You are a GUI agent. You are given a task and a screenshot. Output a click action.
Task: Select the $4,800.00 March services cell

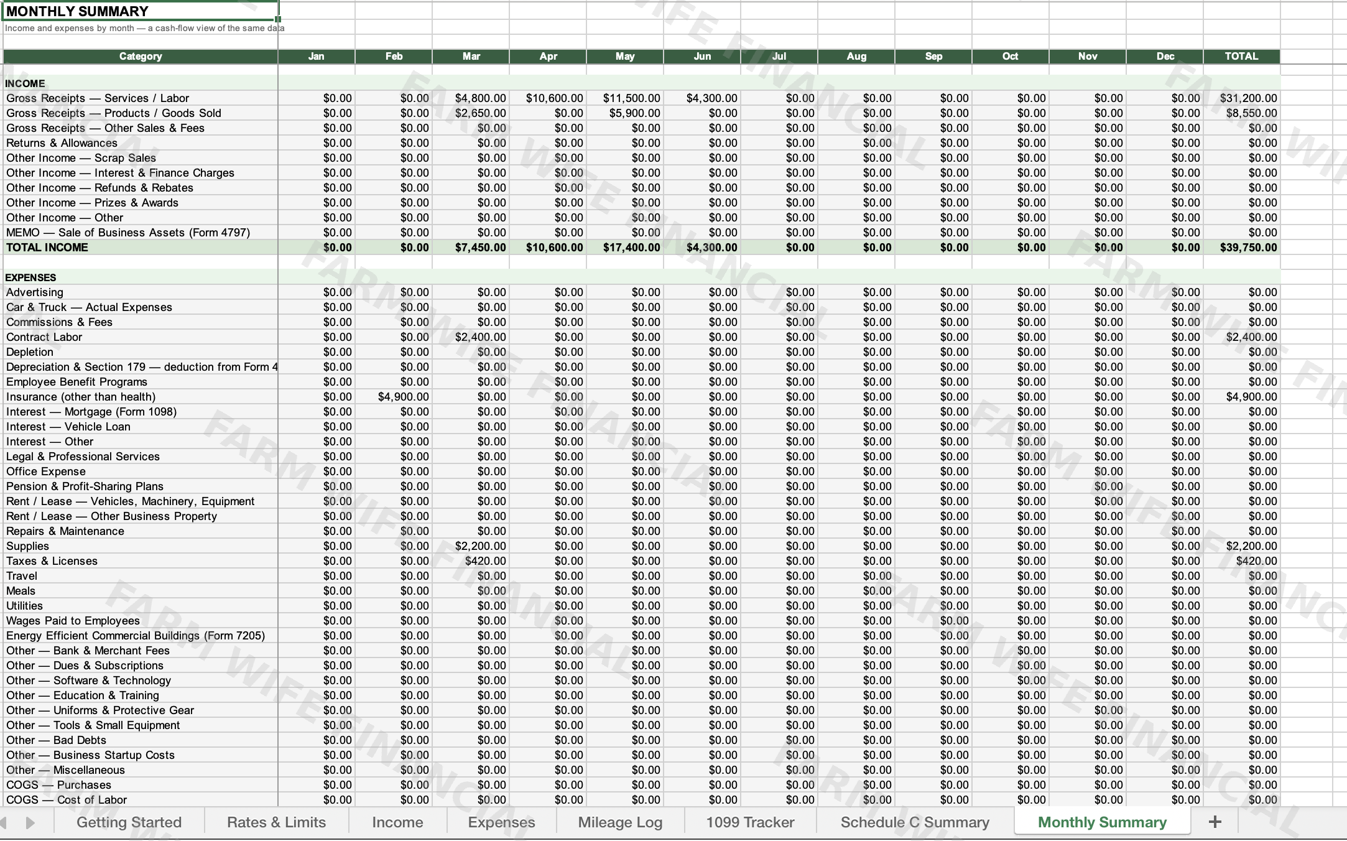pos(471,98)
